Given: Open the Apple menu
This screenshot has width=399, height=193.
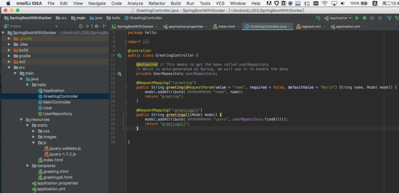Looking at the screenshot, I should tap(8, 4).
